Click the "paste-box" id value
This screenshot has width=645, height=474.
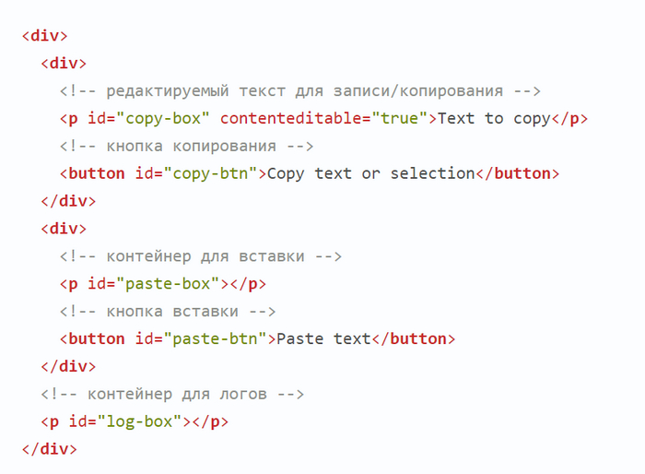click(170, 284)
